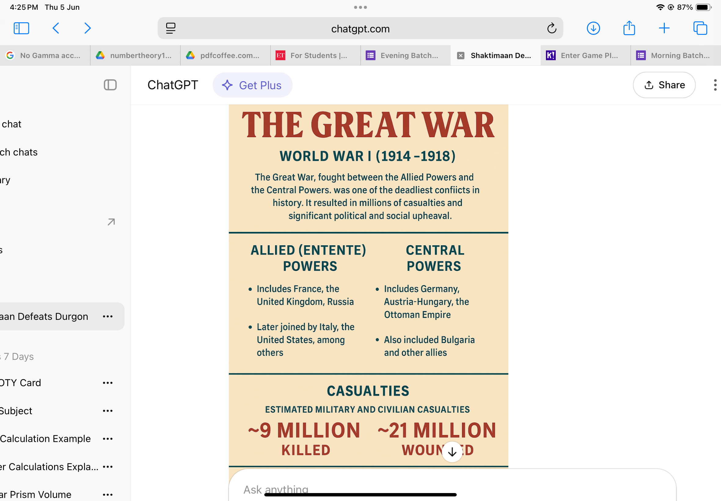The height and width of the screenshot is (501, 721).
Task: Close the Shaktimaan De... tab
Action: click(x=460, y=56)
